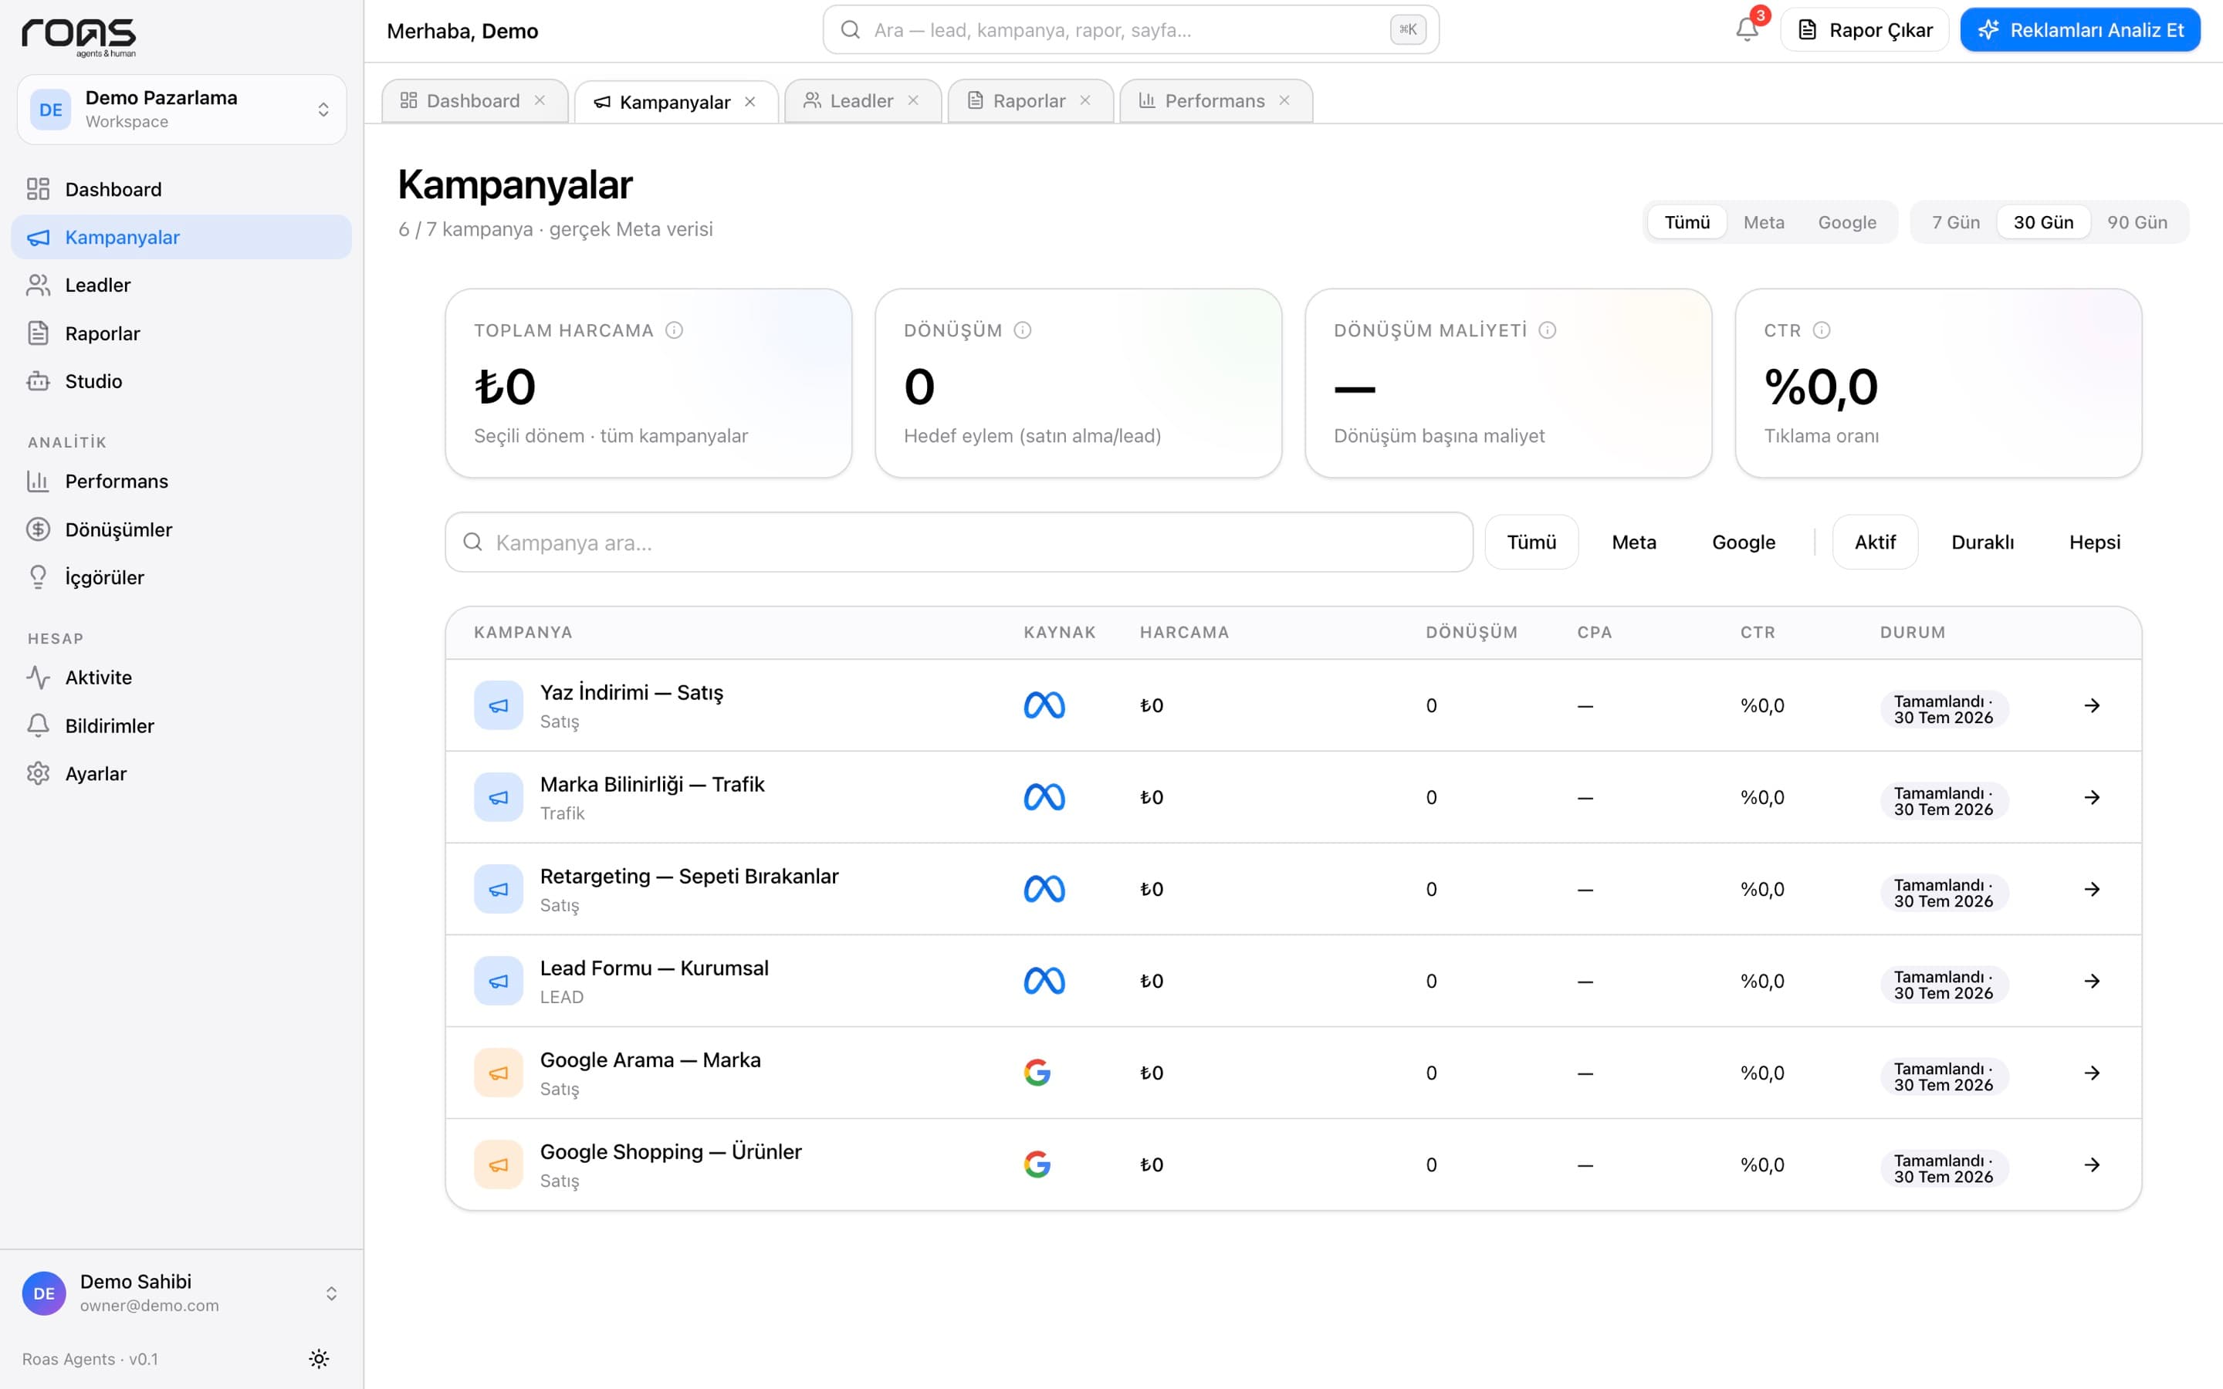2223x1389 pixels.
Task: Switch date range to 30 Gün
Action: coord(2043,222)
